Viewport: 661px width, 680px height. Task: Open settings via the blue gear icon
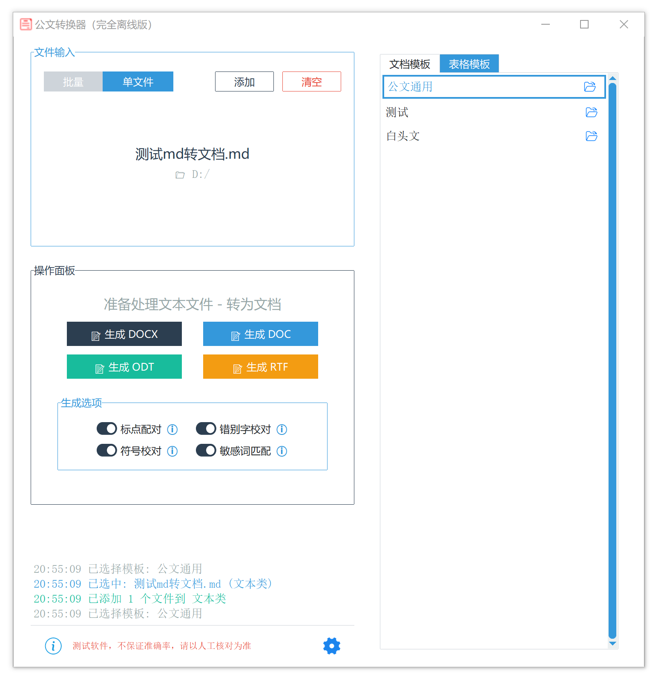coord(331,646)
